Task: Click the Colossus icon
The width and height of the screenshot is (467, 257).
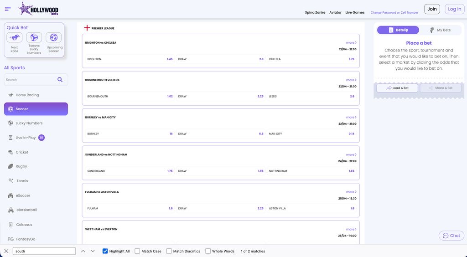Action: pos(11,225)
